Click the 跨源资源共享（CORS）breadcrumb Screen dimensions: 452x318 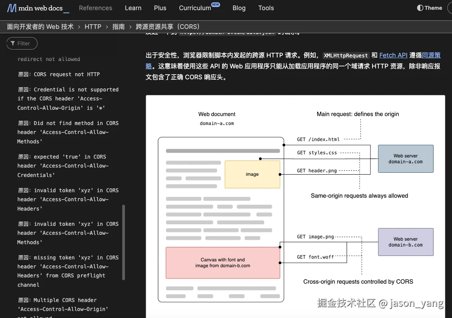(x=168, y=27)
